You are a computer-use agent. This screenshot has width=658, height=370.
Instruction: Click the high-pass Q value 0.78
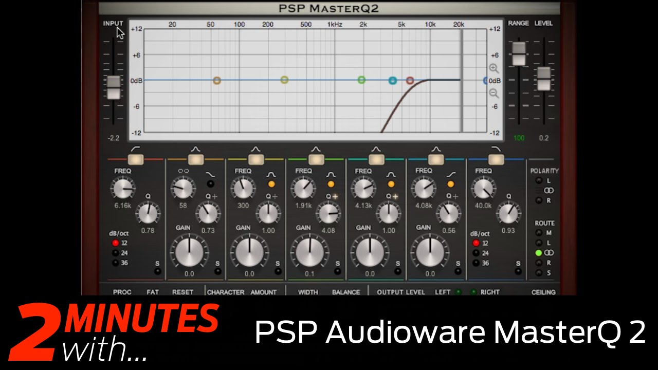coord(148,230)
